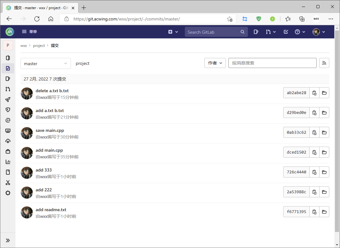The width and height of the screenshot is (340, 248).
Task: Open Issues icon in the sidebar
Action: tap(8, 79)
